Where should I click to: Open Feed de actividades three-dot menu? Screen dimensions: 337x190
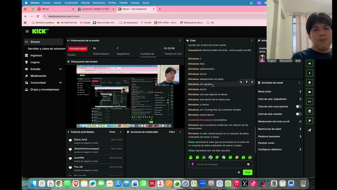click(121, 132)
